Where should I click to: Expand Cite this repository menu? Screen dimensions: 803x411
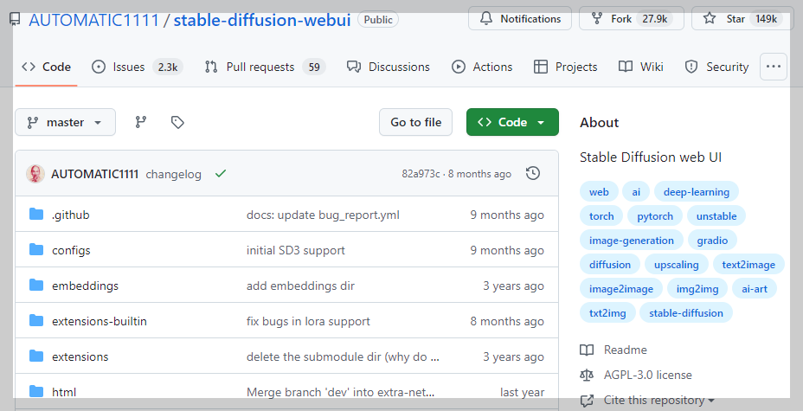coord(648,401)
